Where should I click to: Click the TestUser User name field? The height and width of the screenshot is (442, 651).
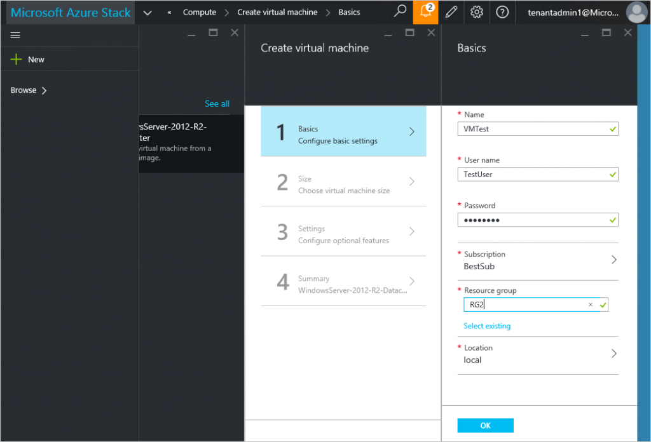pyautogui.click(x=538, y=175)
